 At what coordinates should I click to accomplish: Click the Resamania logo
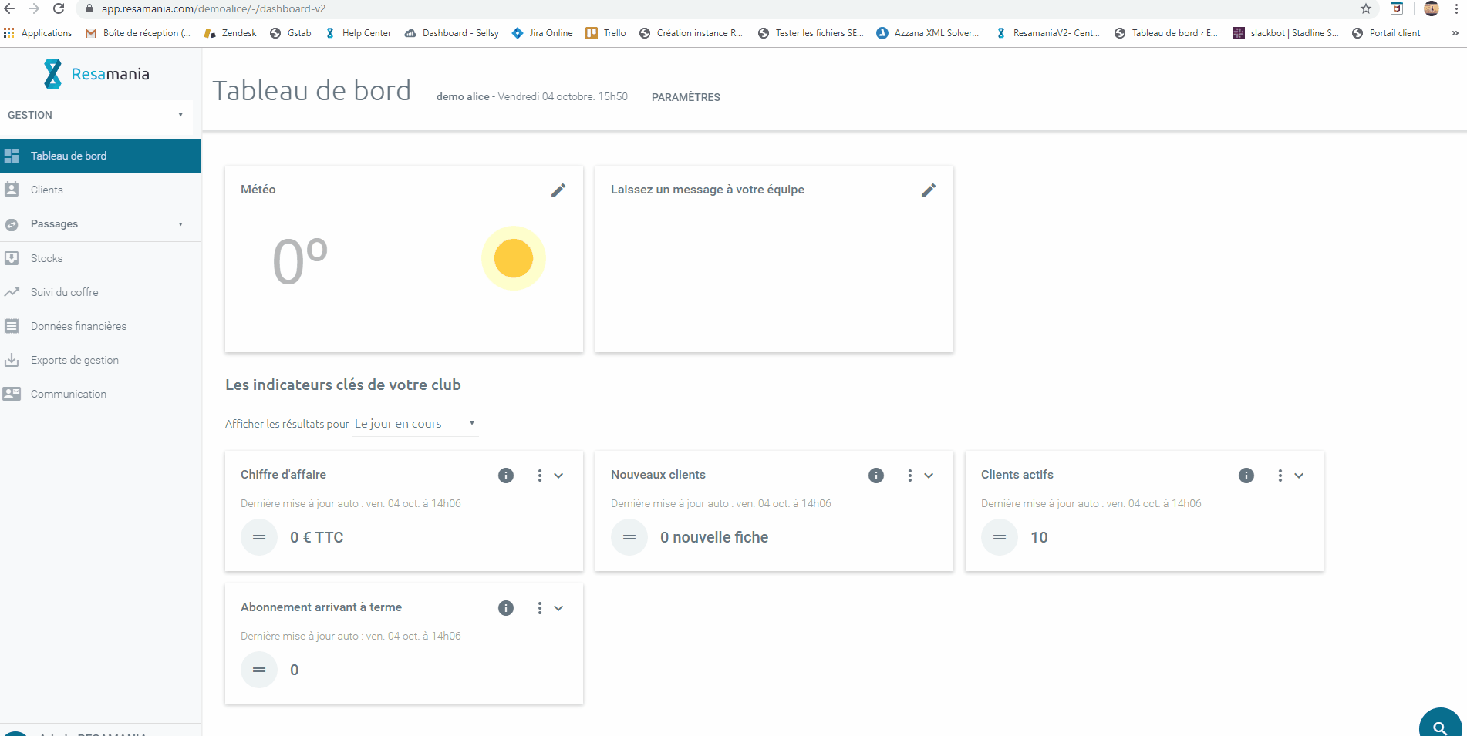click(97, 74)
